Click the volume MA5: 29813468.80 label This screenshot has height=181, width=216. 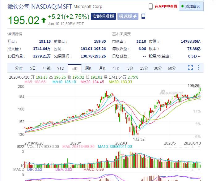tap(78, 147)
